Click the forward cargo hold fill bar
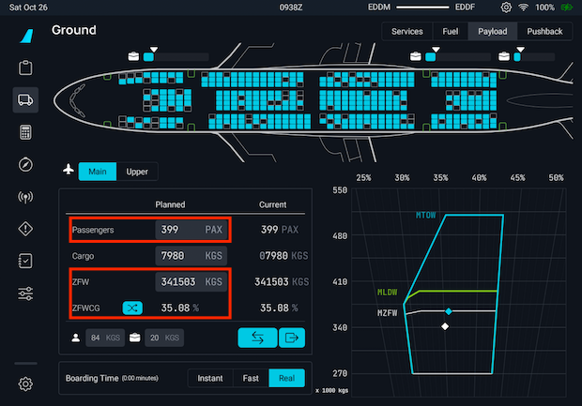The height and width of the screenshot is (406, 582). click(161, 57)
